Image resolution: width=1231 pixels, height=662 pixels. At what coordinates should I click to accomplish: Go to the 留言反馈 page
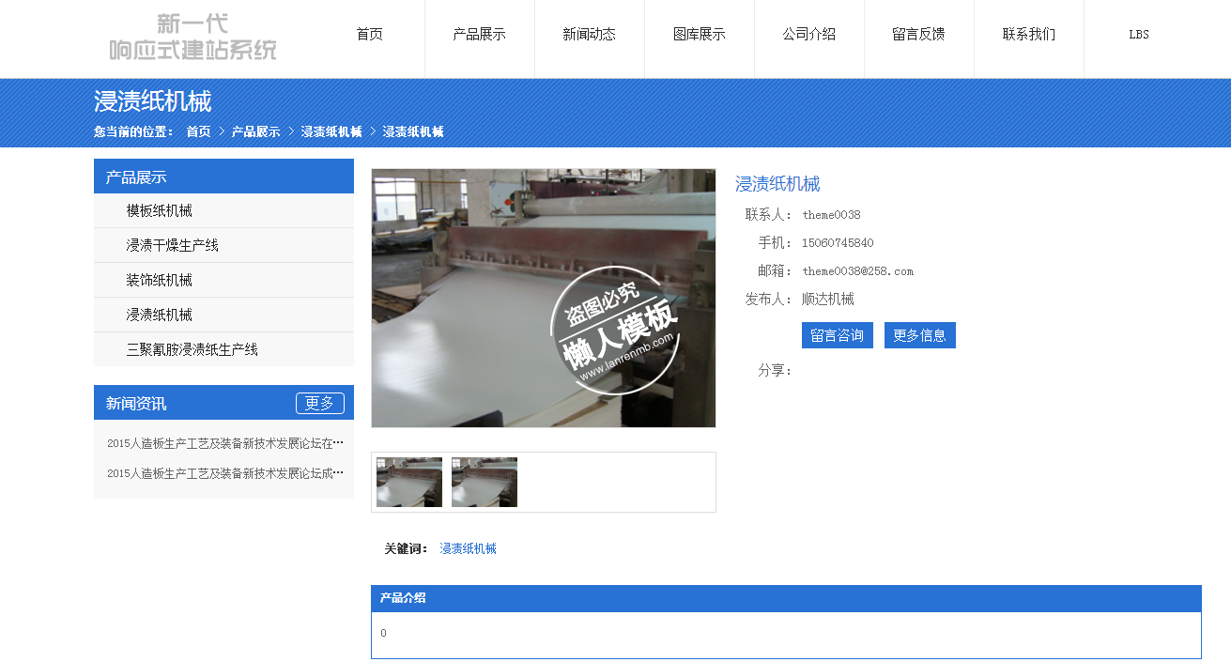(919, 35)
